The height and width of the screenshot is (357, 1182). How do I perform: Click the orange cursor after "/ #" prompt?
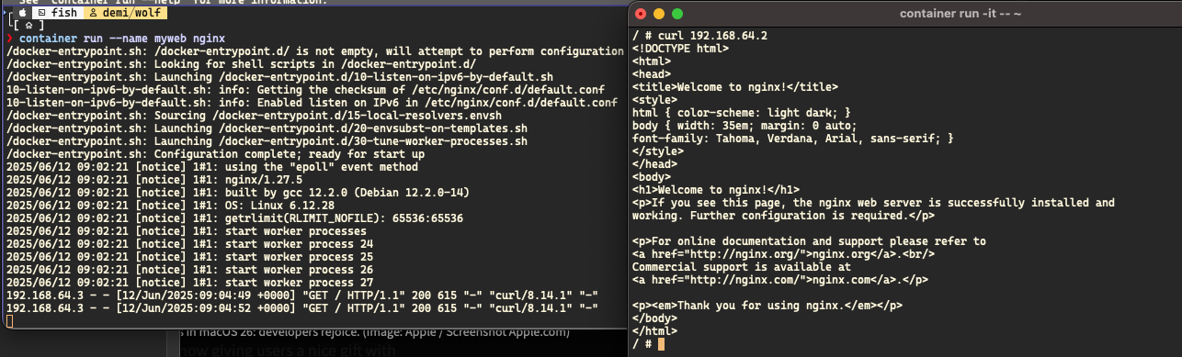661,344
